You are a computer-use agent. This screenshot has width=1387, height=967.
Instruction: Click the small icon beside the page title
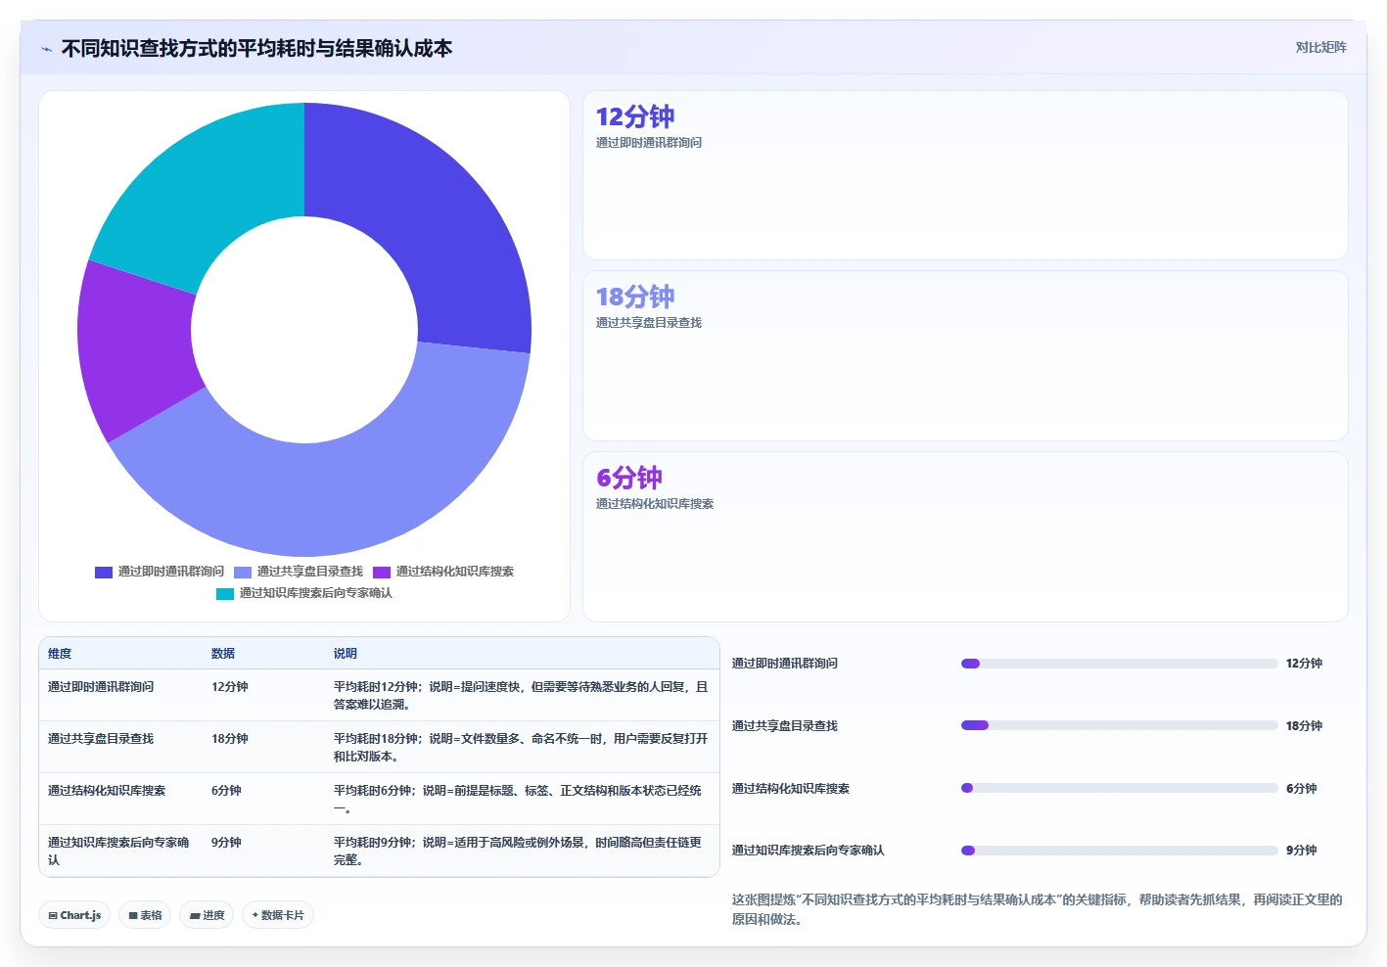[46, 49]
